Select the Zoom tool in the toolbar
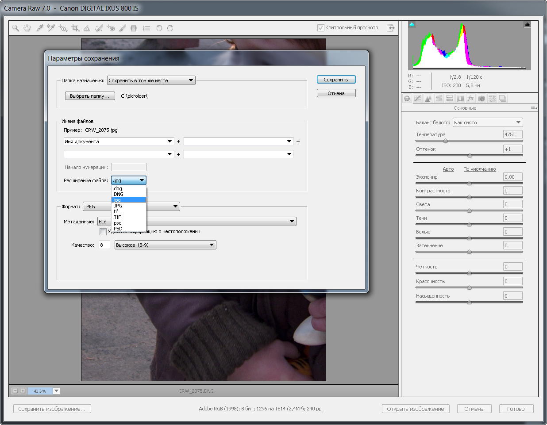 pos(16,28)
